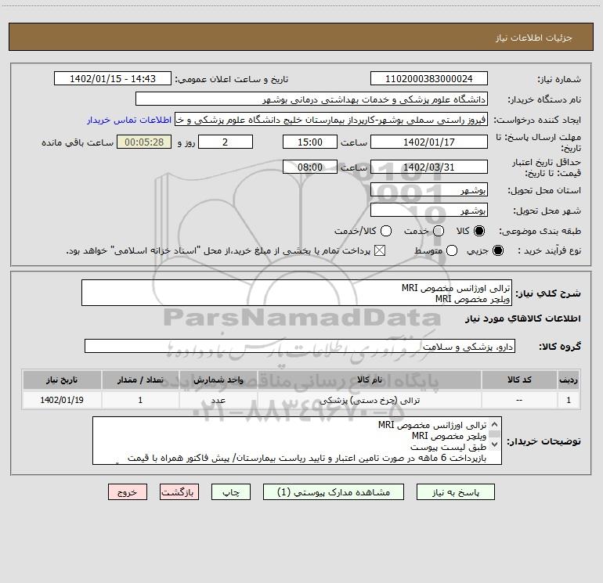Open مشاهده مدارک پیوستی (1) button
Image resolution: width=603 pixels, height=583 pixels.
coord(334,492)
